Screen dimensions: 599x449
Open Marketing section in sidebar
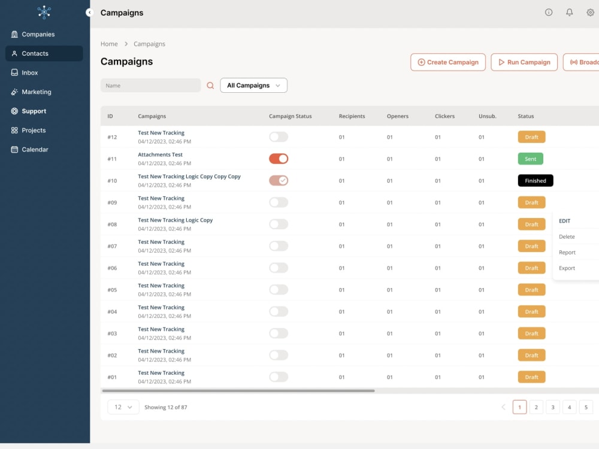(44, 92)
